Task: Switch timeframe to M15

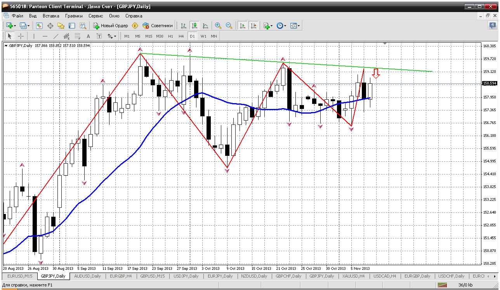Action: pyautogui.click(x=149, y=36)
